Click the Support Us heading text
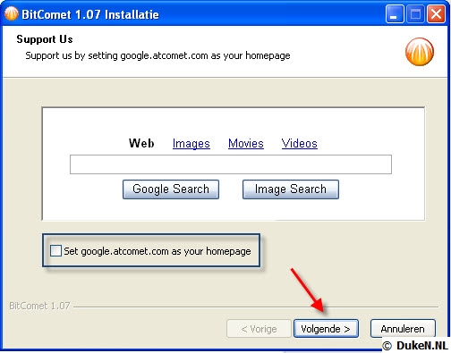Viewport: 451px width, 353px height. tap(45, 39)
